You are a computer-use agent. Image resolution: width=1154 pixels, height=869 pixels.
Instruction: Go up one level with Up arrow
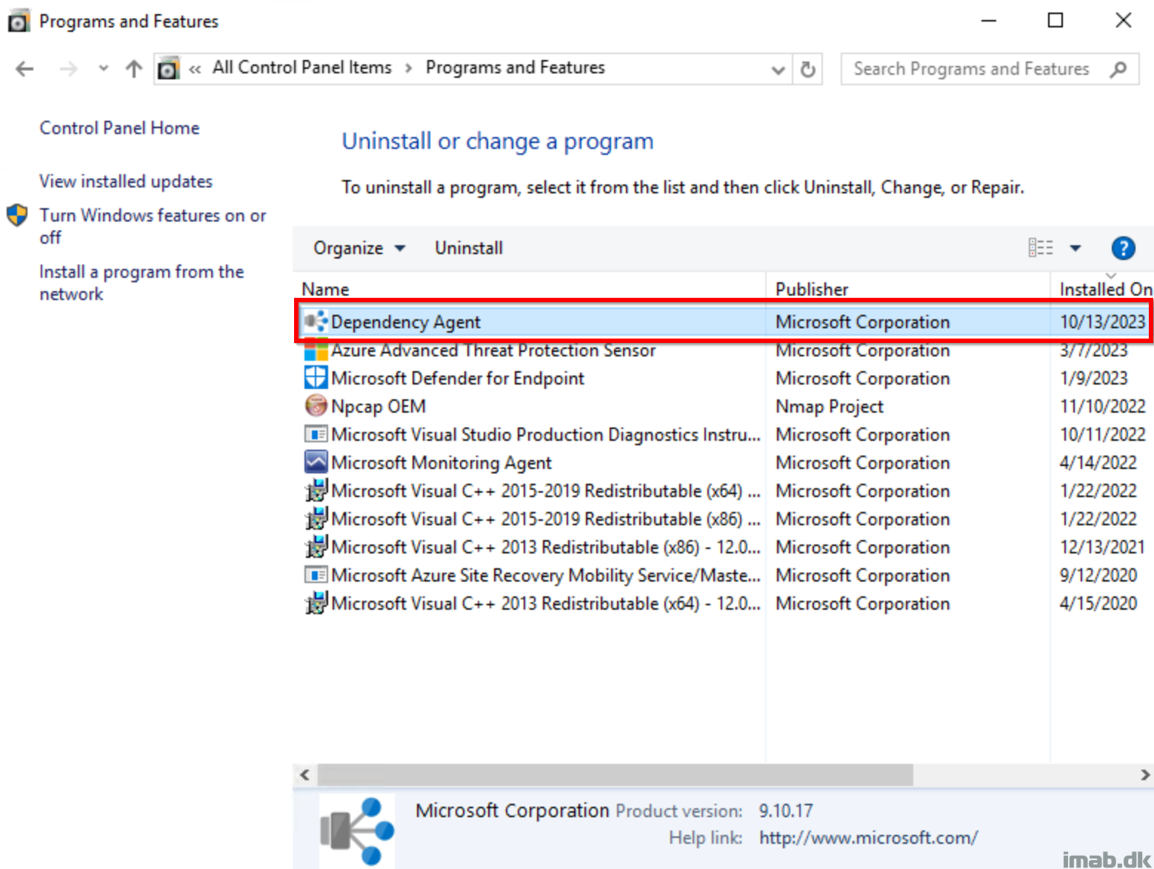pos(134,69)
